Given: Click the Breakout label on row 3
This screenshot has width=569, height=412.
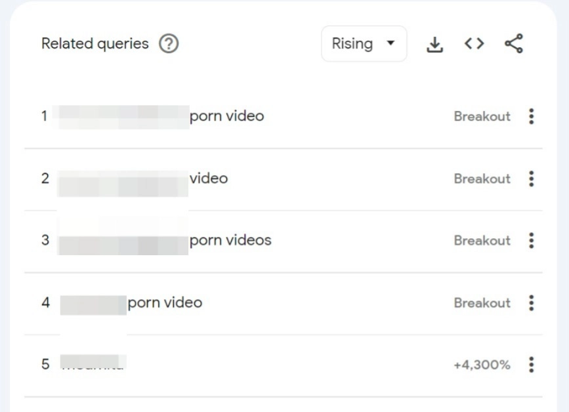Looking at the screenshot, I should click(482, 241).
